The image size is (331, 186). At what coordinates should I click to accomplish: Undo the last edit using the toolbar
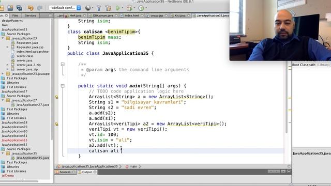(31, 8)
